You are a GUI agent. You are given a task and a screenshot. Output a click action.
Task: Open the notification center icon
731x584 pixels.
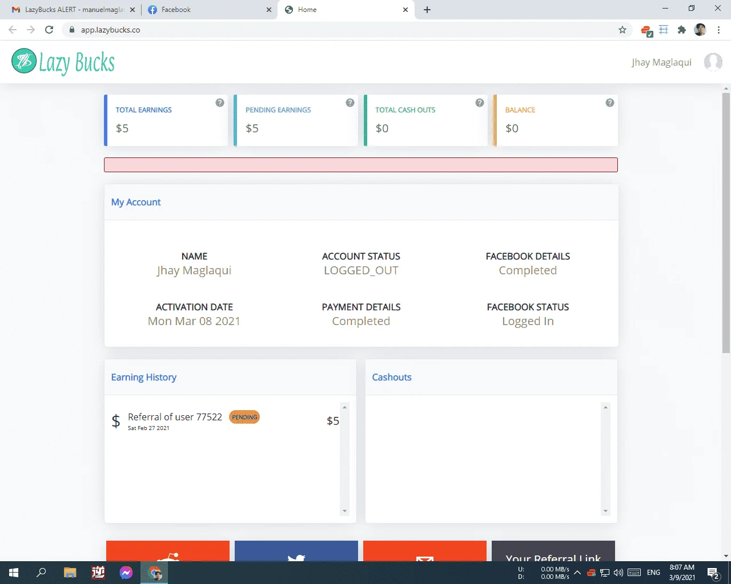[x=713, y=573]
